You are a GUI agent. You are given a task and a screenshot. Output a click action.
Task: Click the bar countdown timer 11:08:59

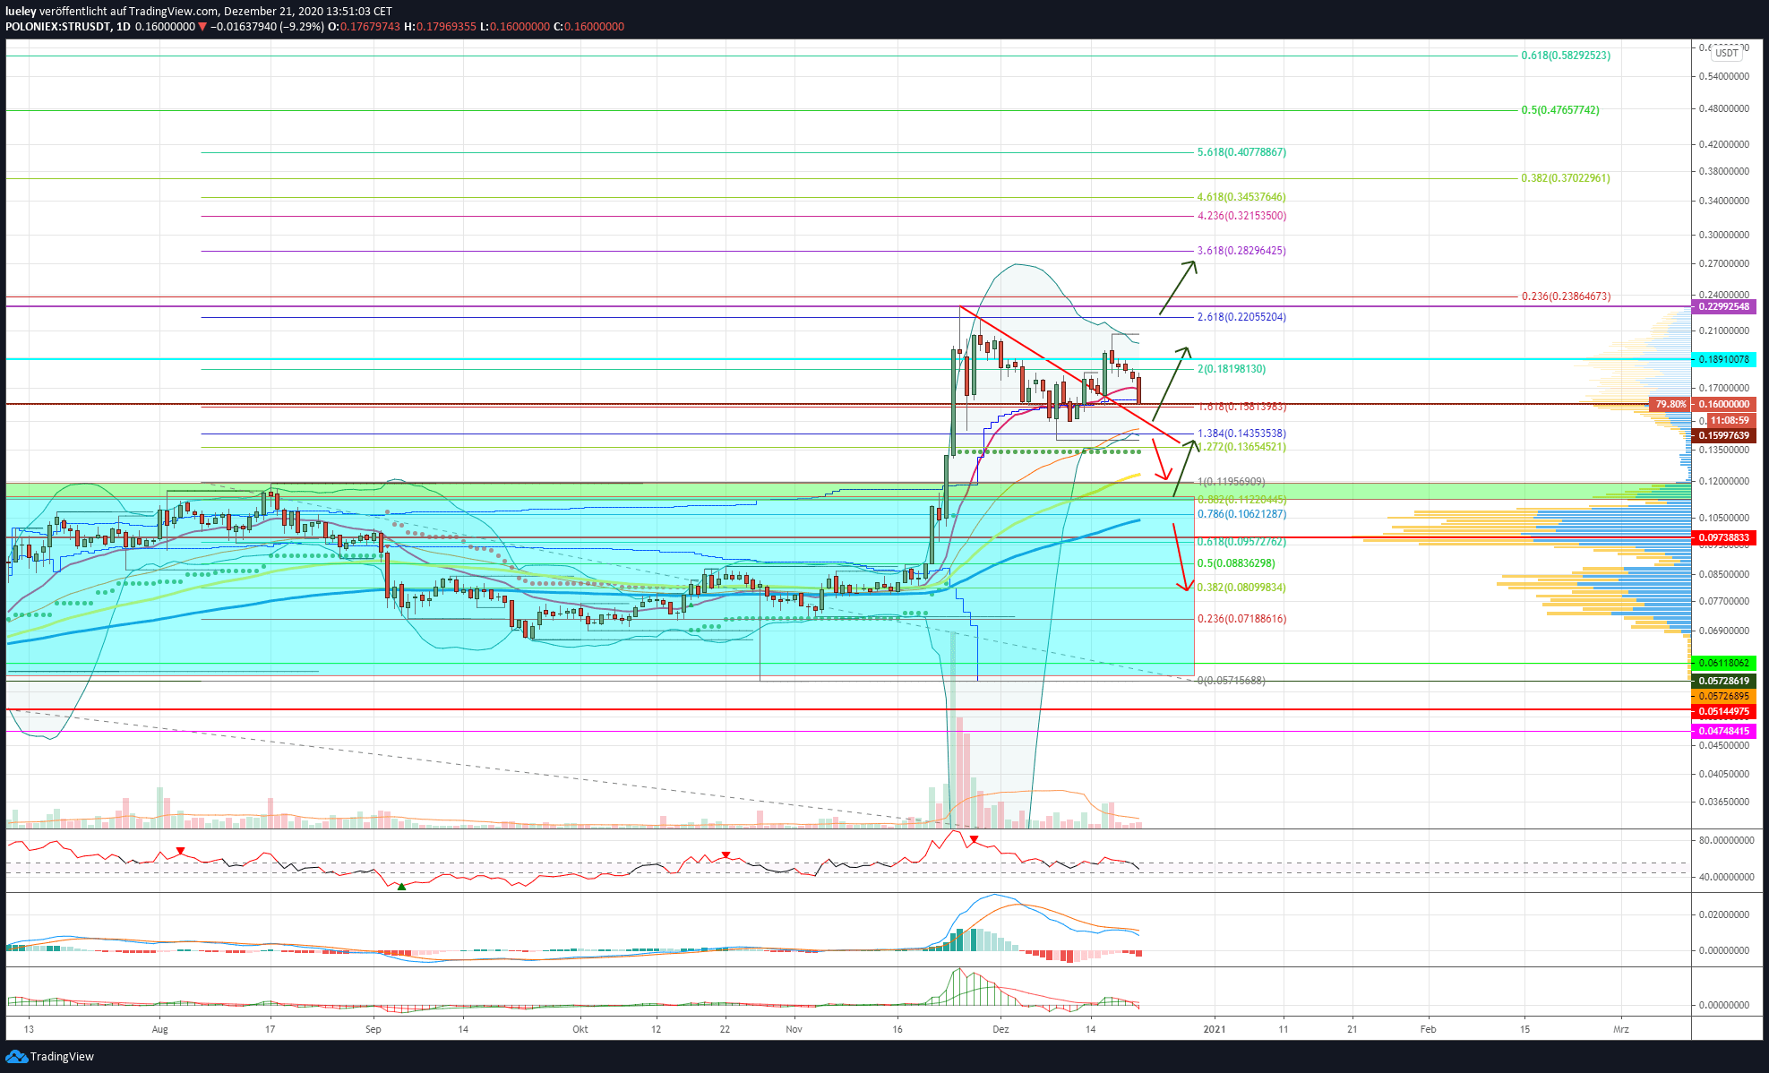coord(1730,420)
